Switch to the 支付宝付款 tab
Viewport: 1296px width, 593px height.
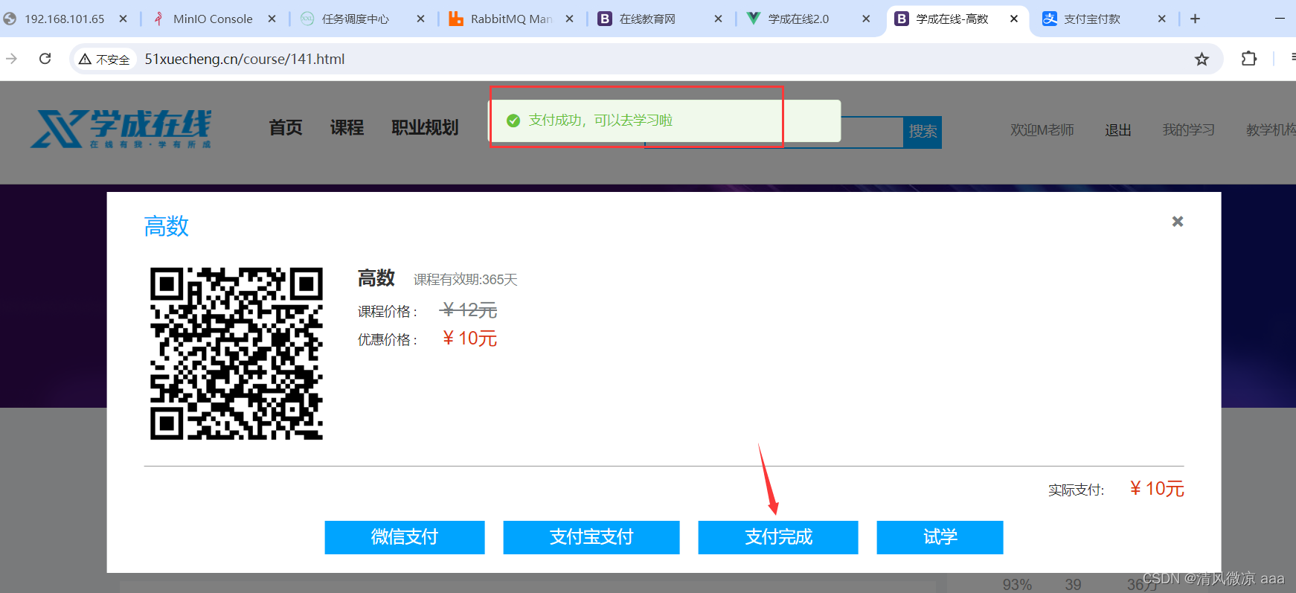(x=1091, y=19)
